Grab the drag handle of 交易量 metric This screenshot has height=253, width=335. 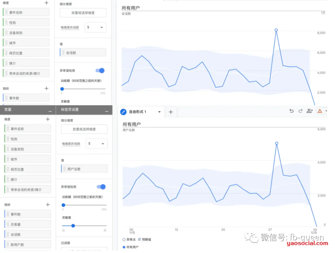pyautogui.click(x=8, y=224)
